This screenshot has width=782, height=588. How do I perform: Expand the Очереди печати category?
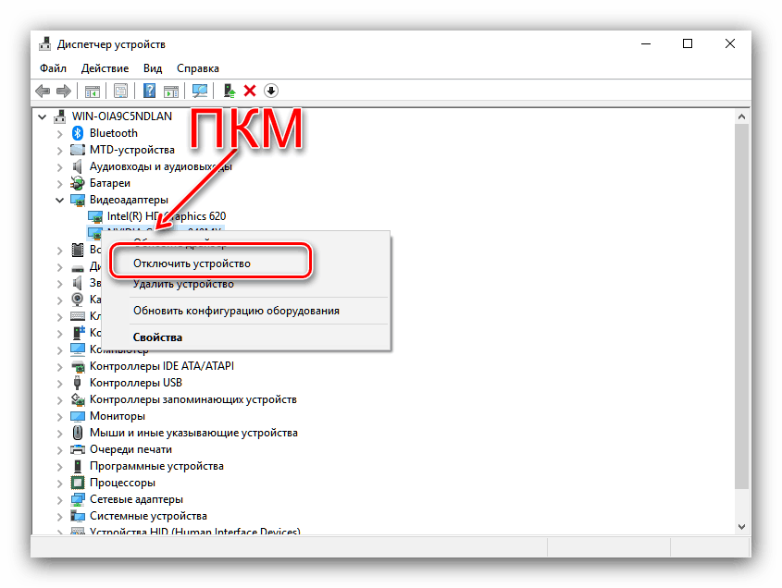pos(60,450)
